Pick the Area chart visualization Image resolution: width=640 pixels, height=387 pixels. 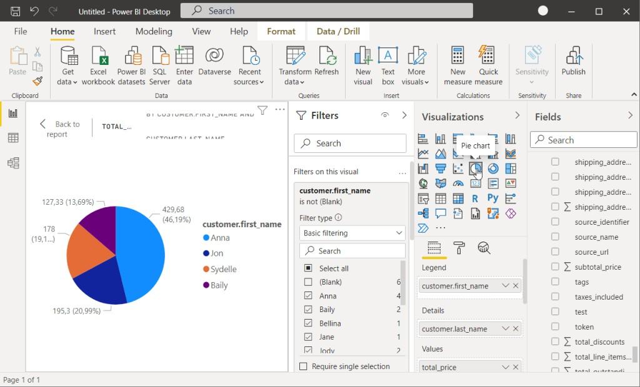pyautogui.click(x=441, y=154)
